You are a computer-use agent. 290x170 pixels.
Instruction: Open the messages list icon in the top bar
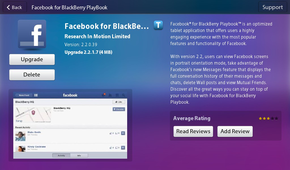click(117, 95)
